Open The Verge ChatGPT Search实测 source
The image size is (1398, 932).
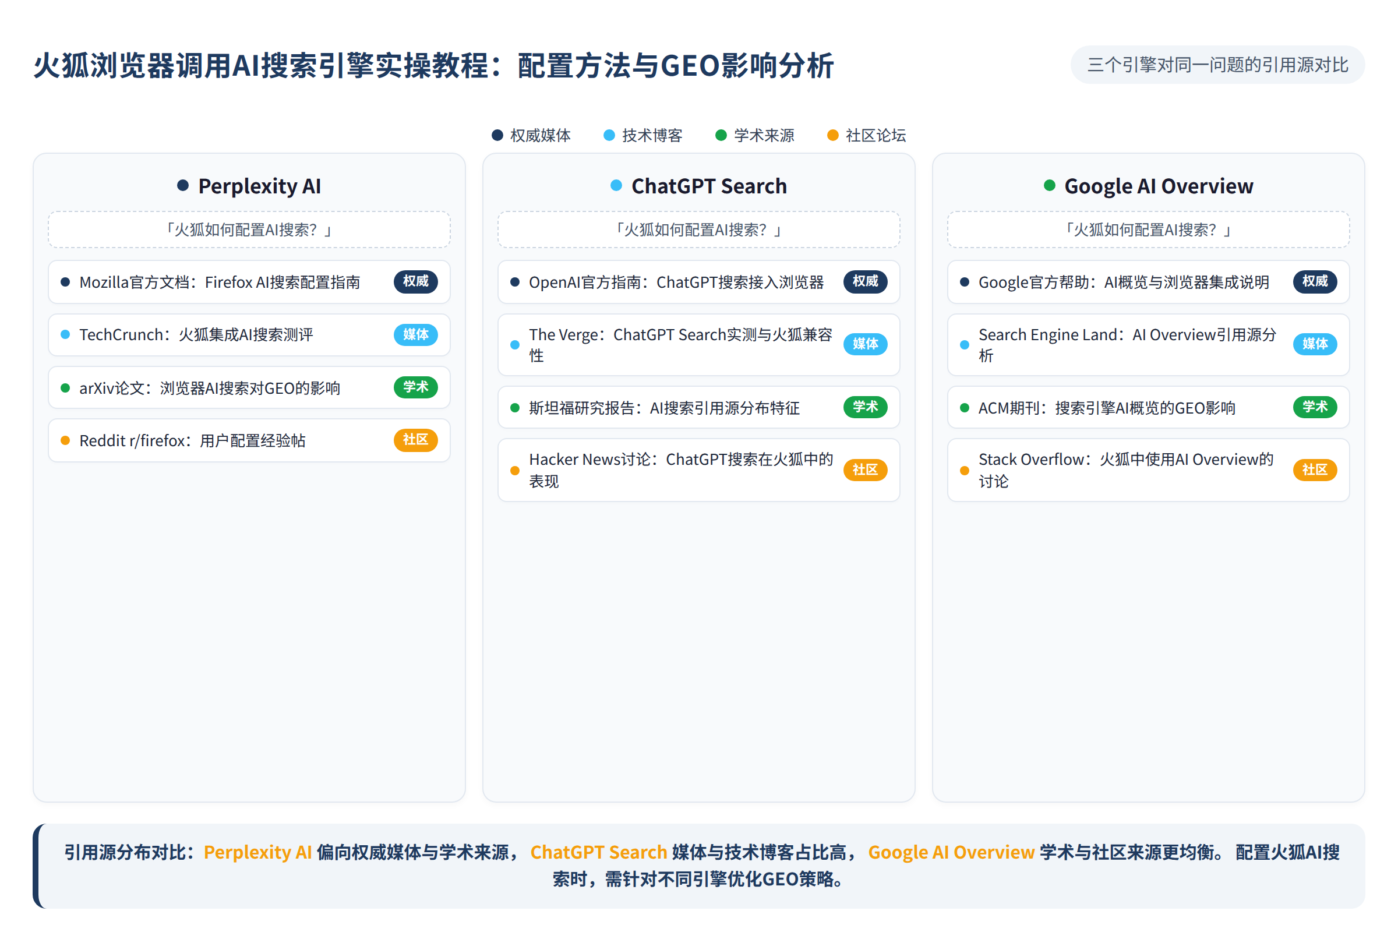coord(698,345)
